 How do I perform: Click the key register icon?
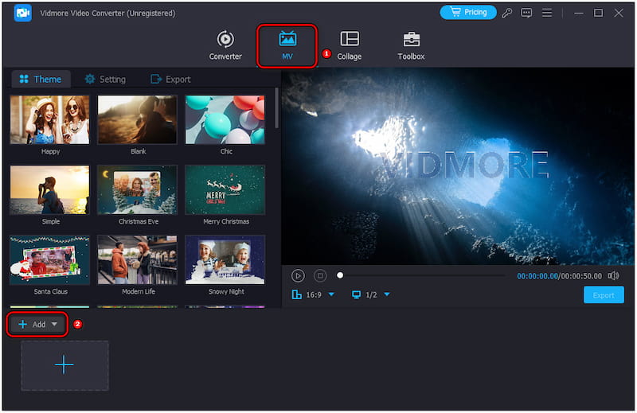(x=507, y=13)
